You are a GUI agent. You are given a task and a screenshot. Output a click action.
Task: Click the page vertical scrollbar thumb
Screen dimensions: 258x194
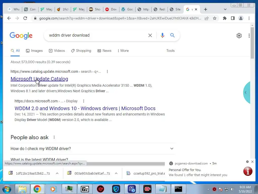point(252,43)
